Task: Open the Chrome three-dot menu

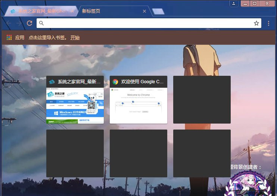Action: (x=268, y=23)
